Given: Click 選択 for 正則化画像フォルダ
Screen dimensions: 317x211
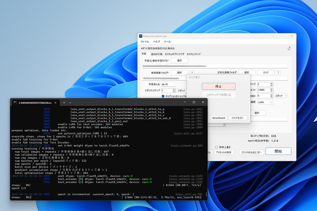Looking at the screenshot, I should coord(247,72).
